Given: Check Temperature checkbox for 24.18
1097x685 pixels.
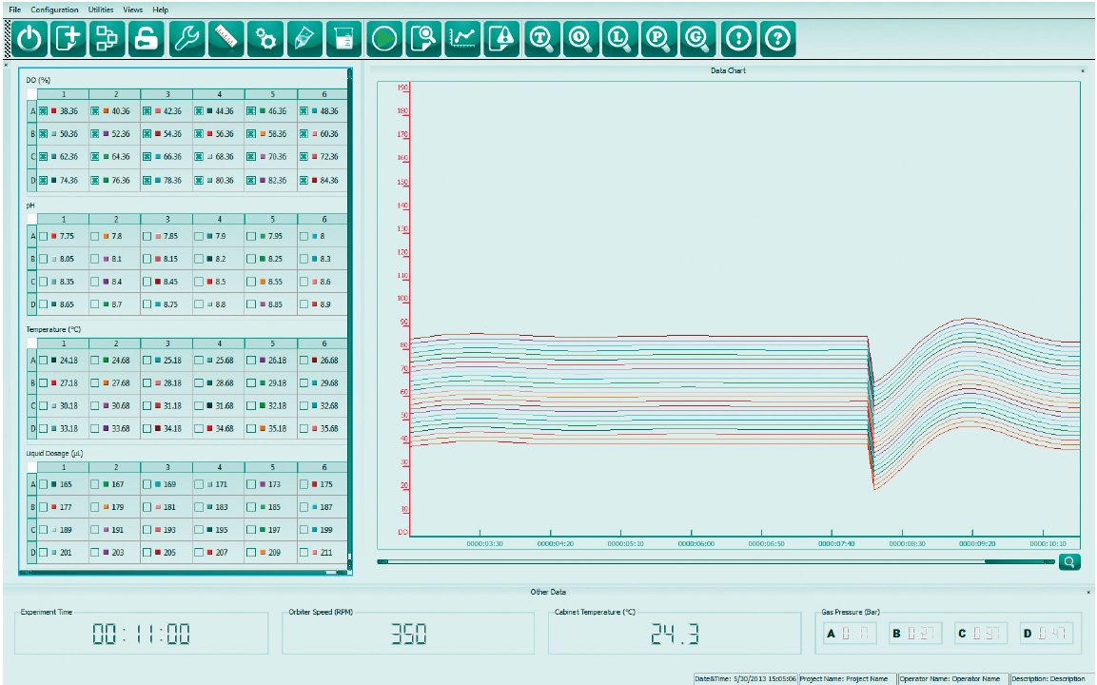Looking at the screenshot, I should pos(44,361).
